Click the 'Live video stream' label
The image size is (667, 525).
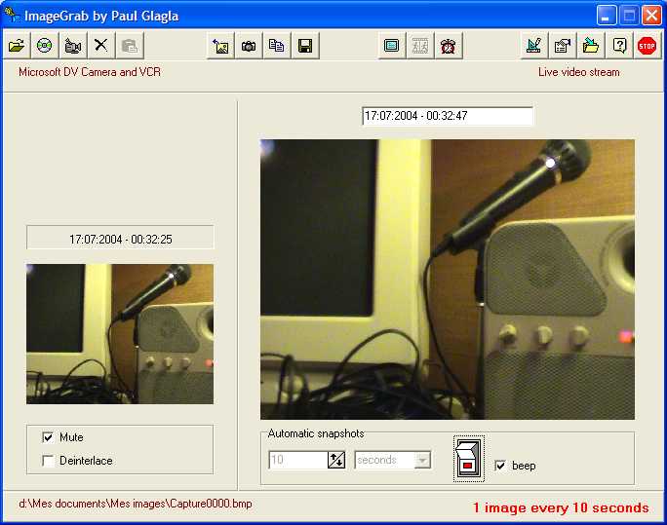pyautogui.click(x=579, y=72)
